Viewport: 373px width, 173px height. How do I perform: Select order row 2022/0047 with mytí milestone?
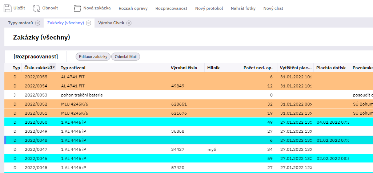coord(82,149)
